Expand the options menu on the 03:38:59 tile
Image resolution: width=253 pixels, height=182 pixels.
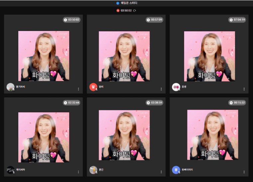click(x=161, y=172)
